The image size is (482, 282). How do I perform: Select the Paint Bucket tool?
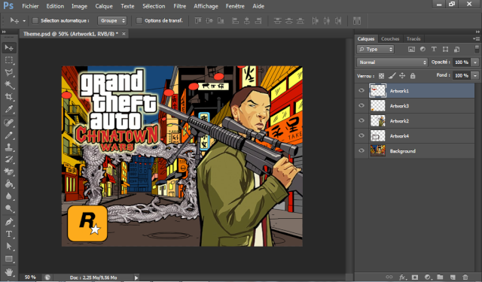[9, 183]
